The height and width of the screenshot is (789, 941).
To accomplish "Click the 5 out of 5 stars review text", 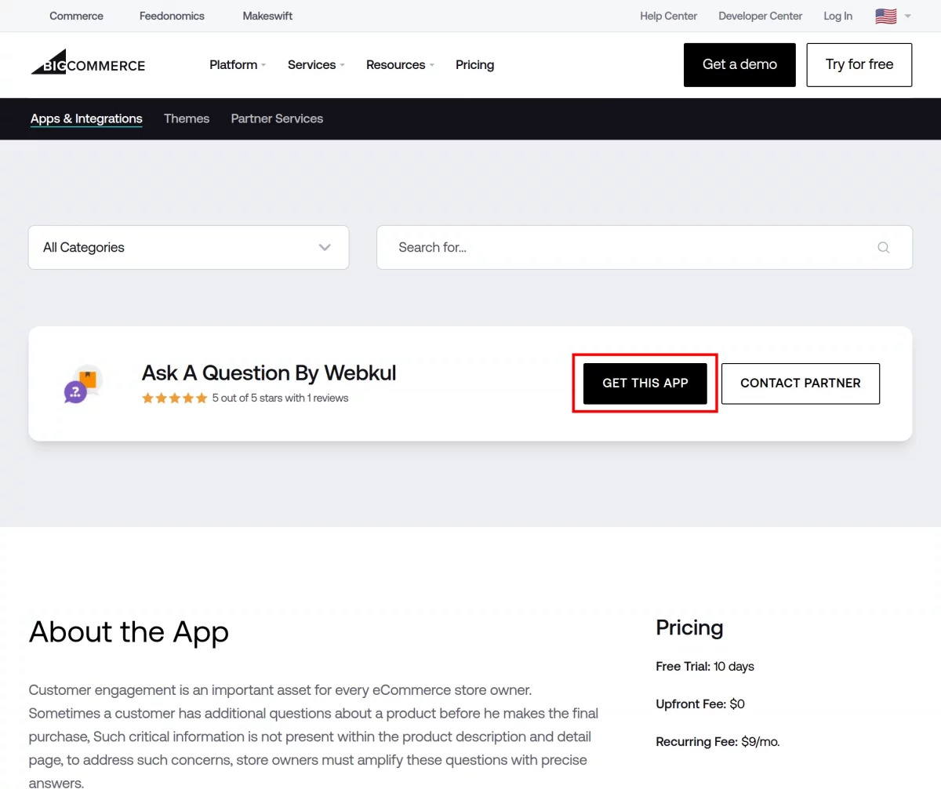I will (280, 398).
